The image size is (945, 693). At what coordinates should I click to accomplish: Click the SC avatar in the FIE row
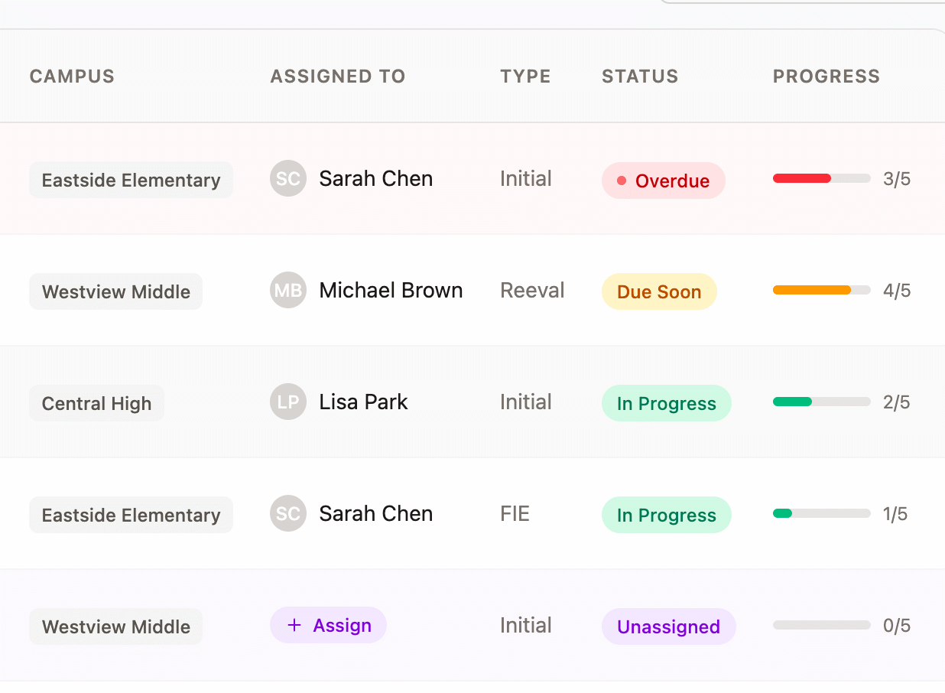coord(288,514)
